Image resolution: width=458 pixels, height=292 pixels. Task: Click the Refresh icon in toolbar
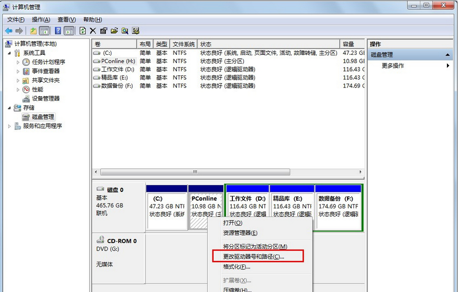point(83,31)
